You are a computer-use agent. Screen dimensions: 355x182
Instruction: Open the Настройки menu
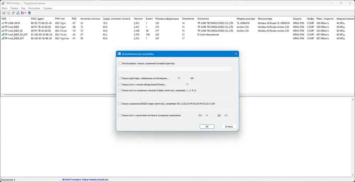tap(34, 8)
